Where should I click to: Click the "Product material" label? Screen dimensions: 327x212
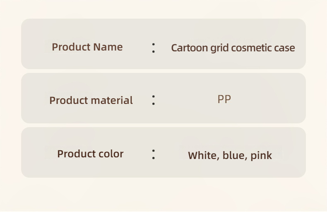(x=91, y=100)
